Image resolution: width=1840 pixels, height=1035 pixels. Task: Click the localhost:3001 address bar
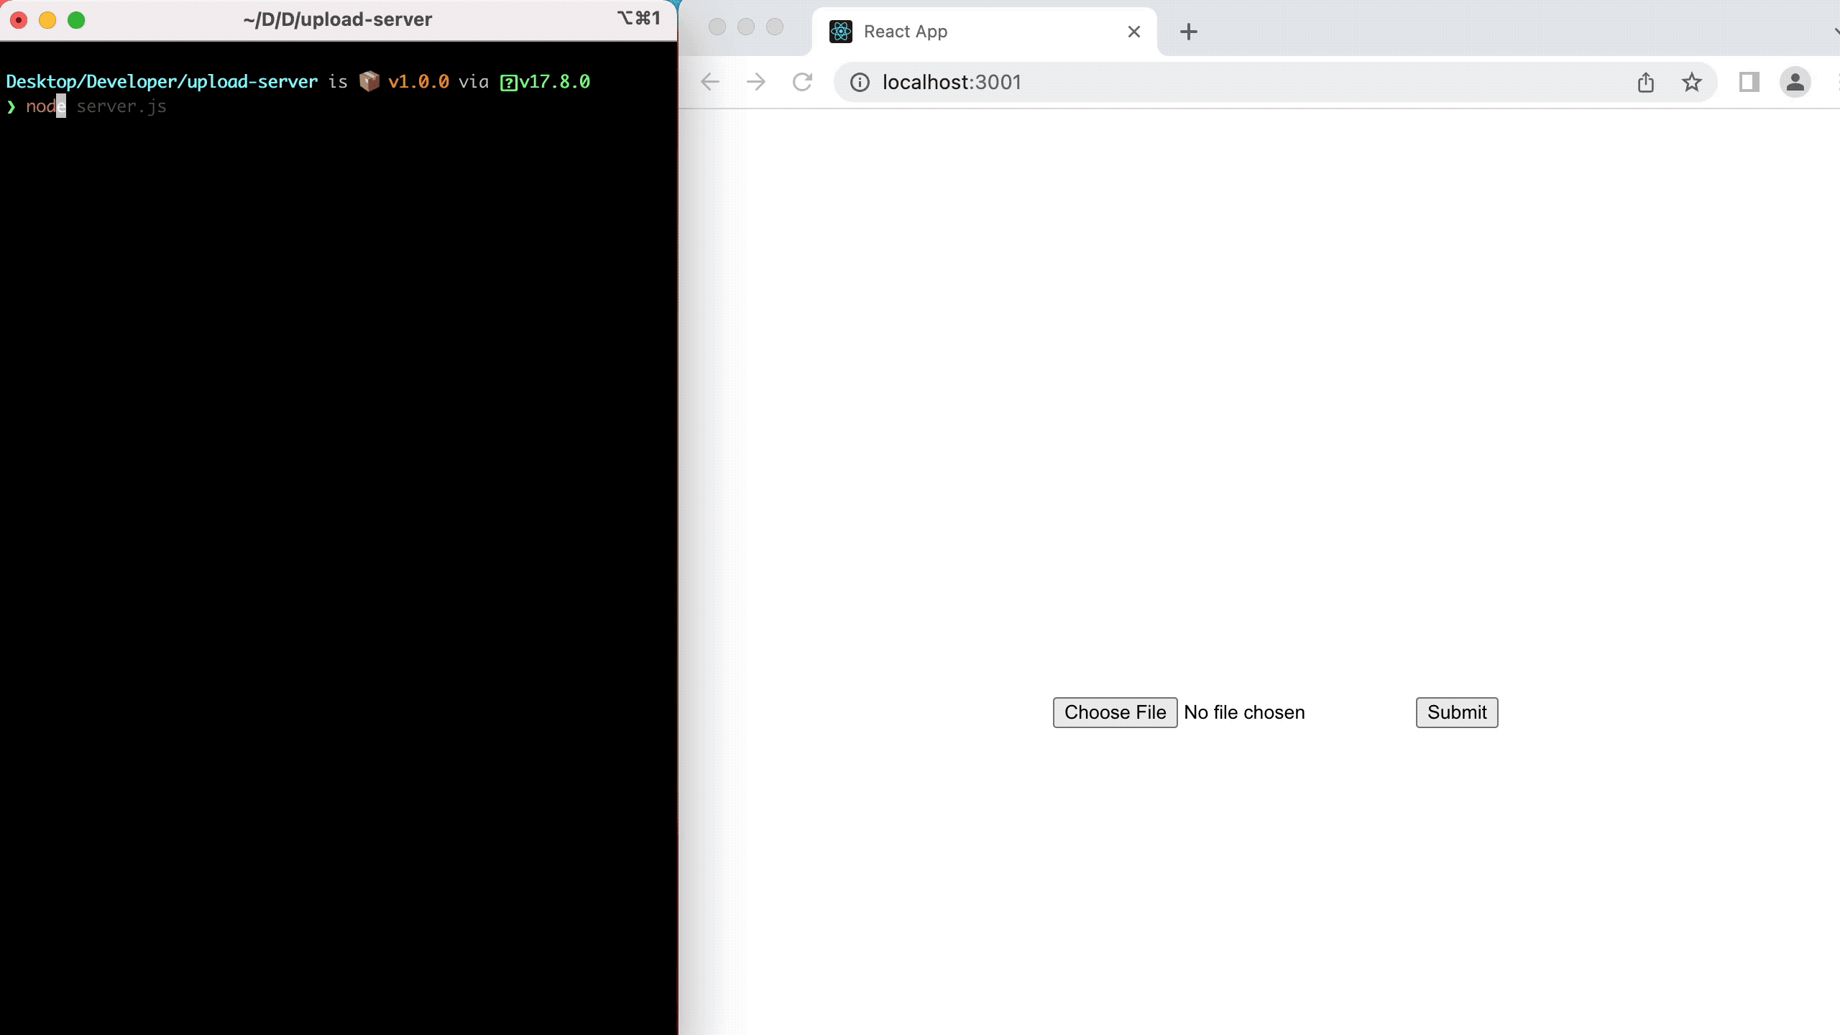click(x=952, y=82)
